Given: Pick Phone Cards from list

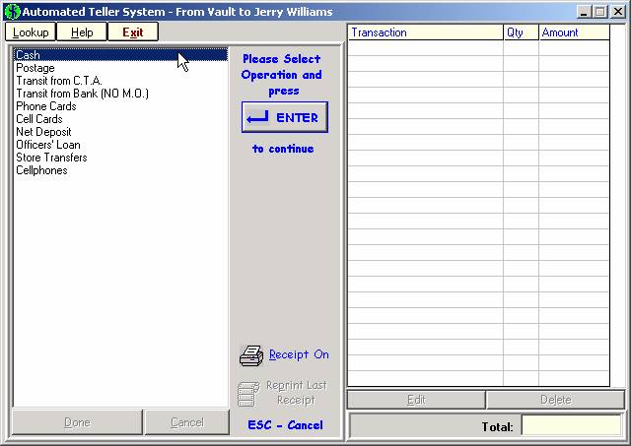Looking at the screenshot, I should [45, 106].
